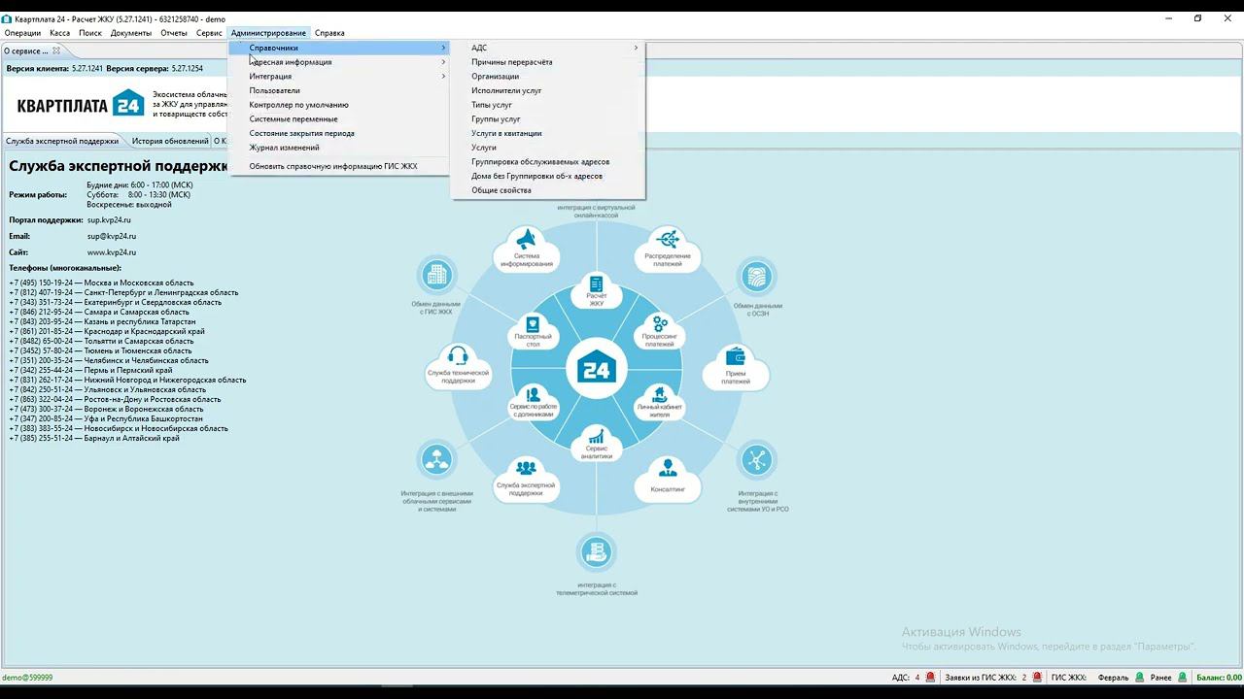Click Интеграция с внутренними системами УО icon
The width and height of the screenshot is (1244, 699).
[x=756, y=460]
